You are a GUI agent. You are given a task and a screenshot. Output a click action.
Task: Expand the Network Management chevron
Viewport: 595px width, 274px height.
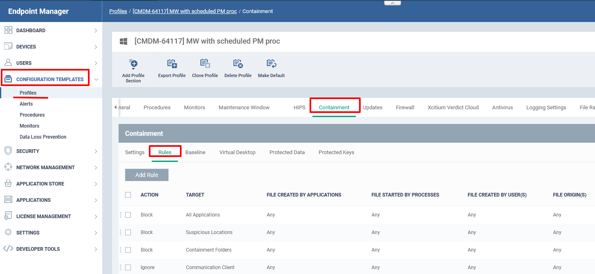pyautogui.click(x=96, y=168)
